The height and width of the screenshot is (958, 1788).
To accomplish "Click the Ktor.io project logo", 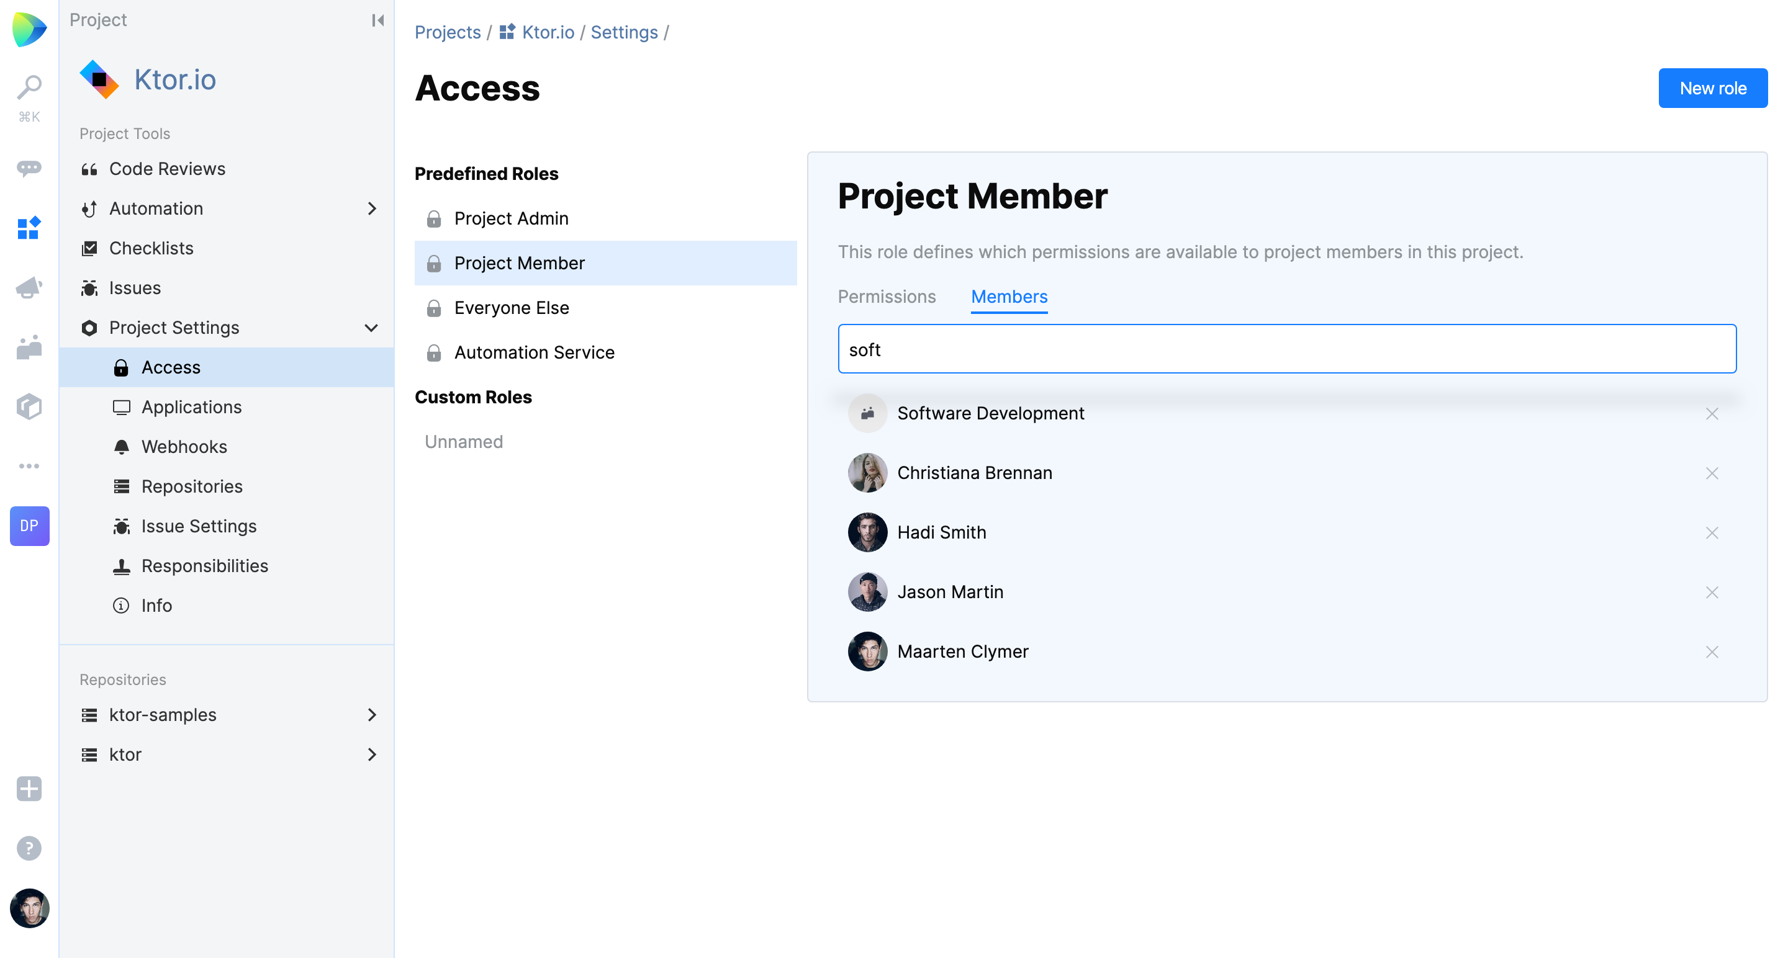I will (x=99, y=80).
